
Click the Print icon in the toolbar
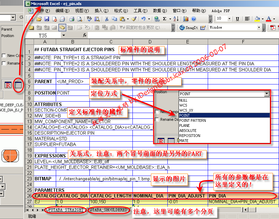coord(72,19)
